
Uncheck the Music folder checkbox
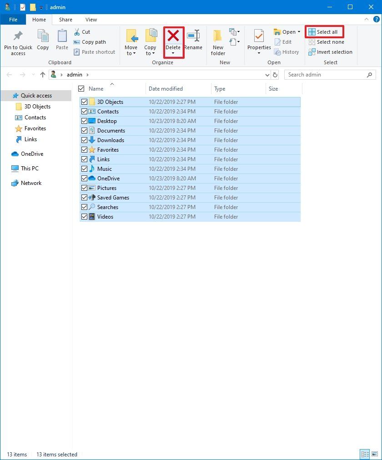pyautogui.click(x=84, y=169)
